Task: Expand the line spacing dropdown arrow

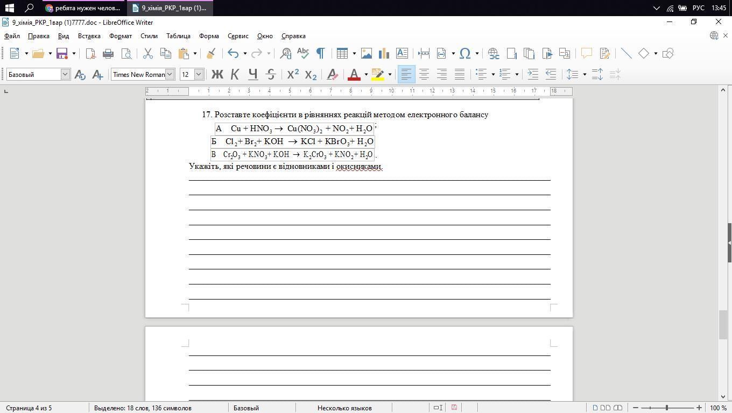Action: click(585, 74)
